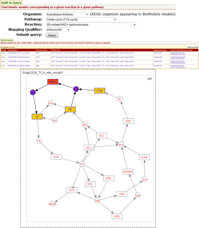Click View for Singh2006_TCA_Ecoli_acetate
The image size is (199, 228).
coord(3,66)
